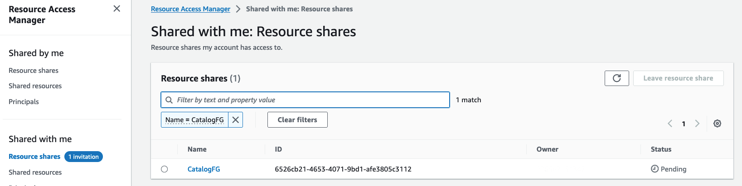742x186 pixels.
Task: Follow the Resource Access Manager breadcrumb link
Action: coord(190,9)
